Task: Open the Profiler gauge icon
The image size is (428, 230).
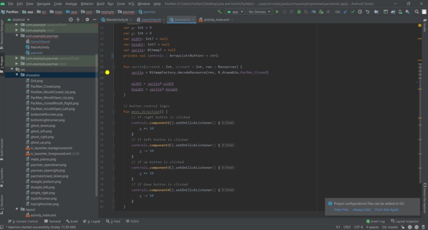Action: coord(314,12)
